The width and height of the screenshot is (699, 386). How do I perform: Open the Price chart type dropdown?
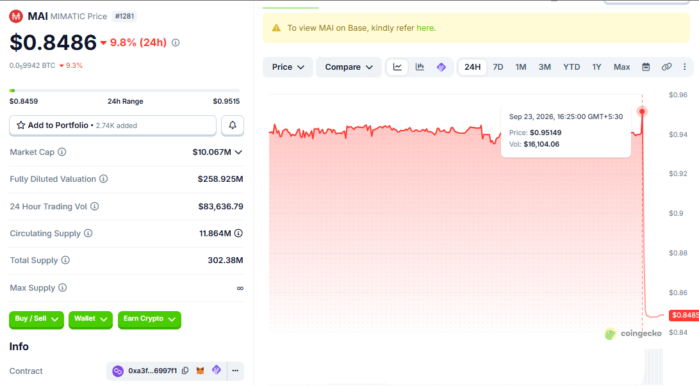(288, 67)
